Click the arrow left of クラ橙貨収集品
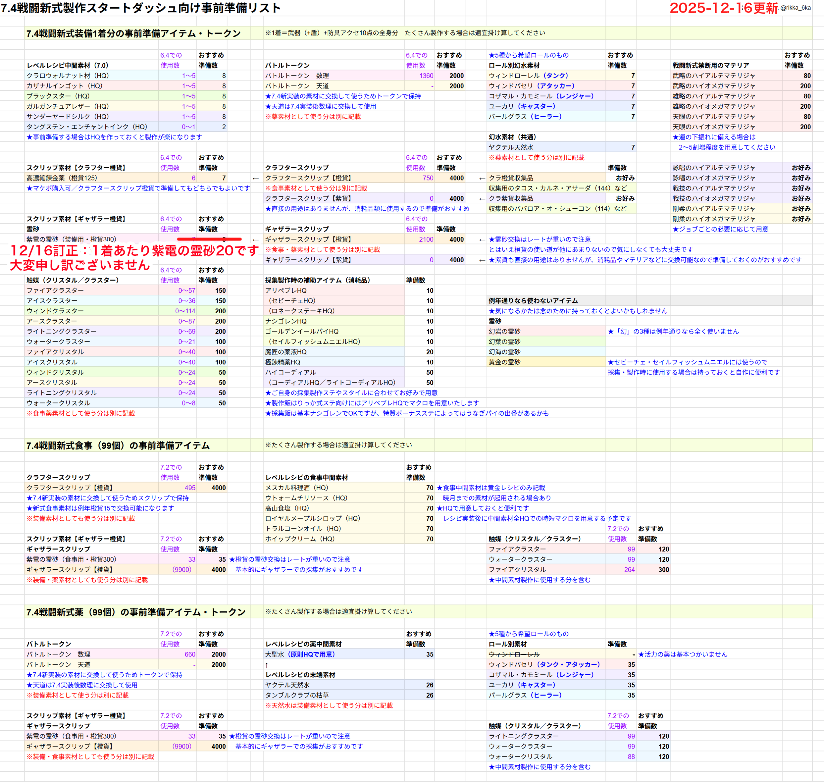Viewport: 824px width, 782px height. point(482,179)
